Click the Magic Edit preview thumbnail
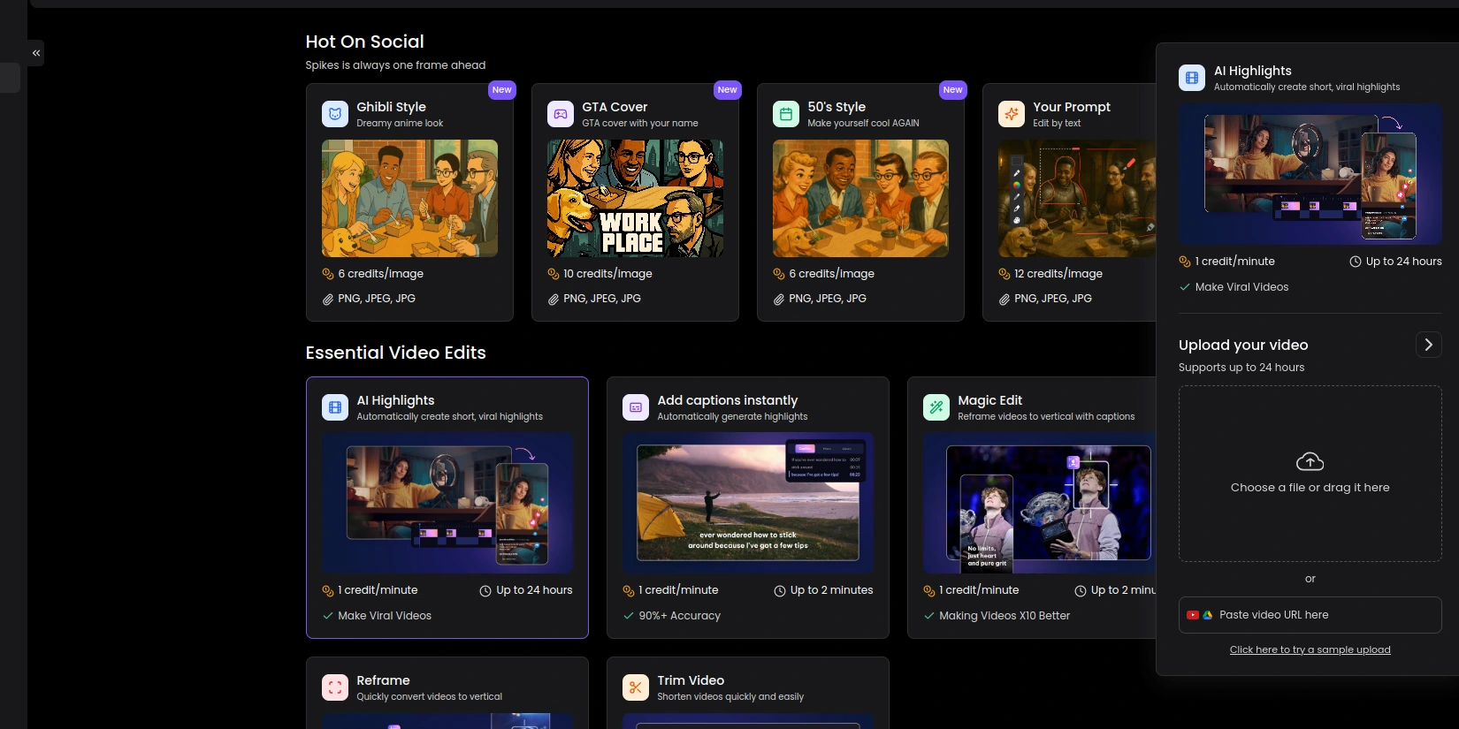This screenshot has width=1459, height=729. pos(1040,503)
